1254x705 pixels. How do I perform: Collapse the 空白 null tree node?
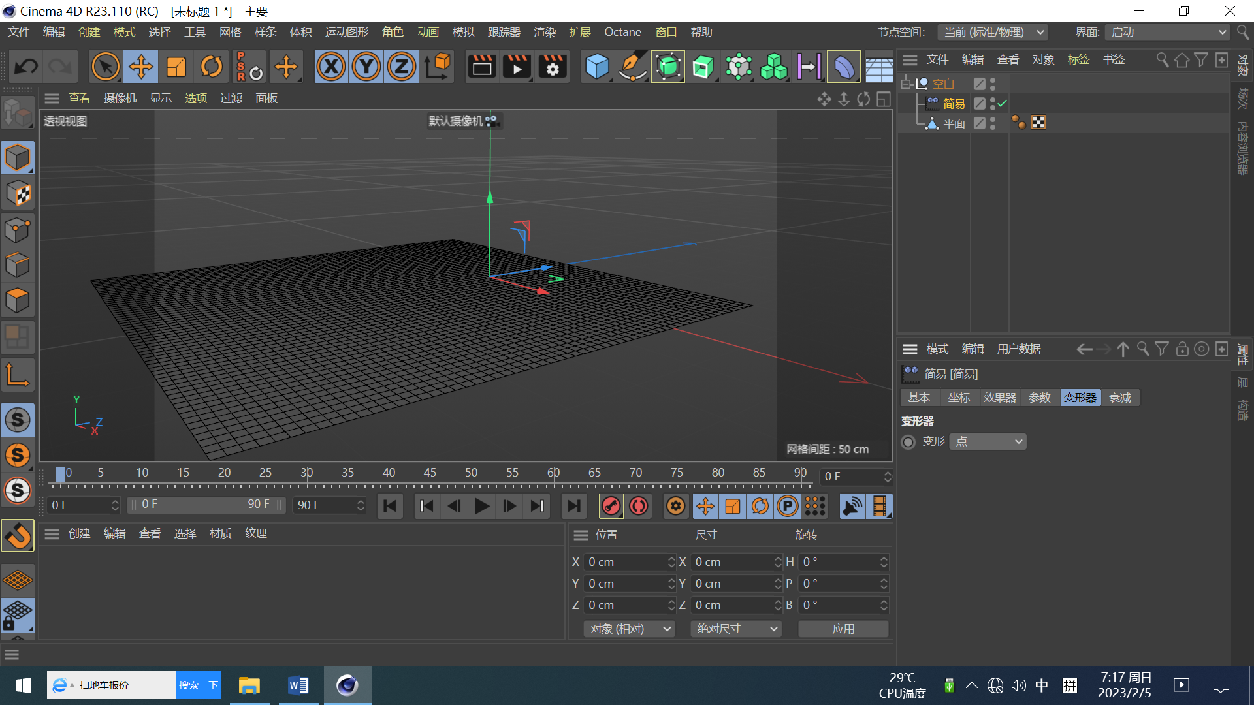(906, 84)
